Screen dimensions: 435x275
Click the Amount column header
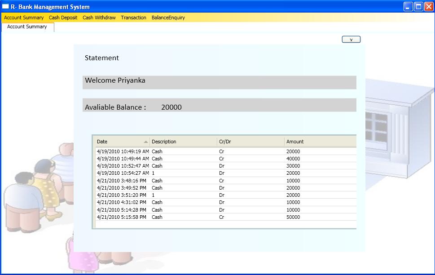(320, 142)
